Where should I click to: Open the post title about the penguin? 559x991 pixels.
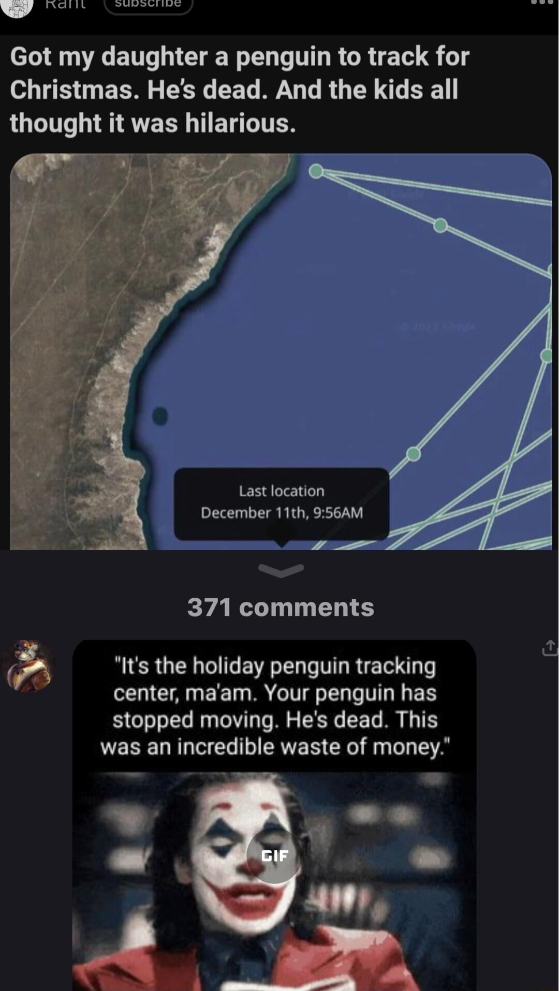tap(240, 90)
